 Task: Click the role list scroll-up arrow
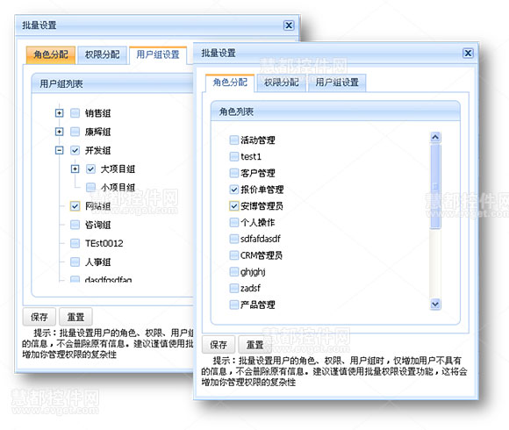pyautogui.click(x=435, y=137)
